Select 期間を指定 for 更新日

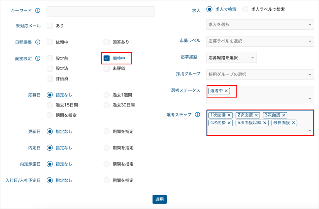pyautogui.click(x=107, y=131)
